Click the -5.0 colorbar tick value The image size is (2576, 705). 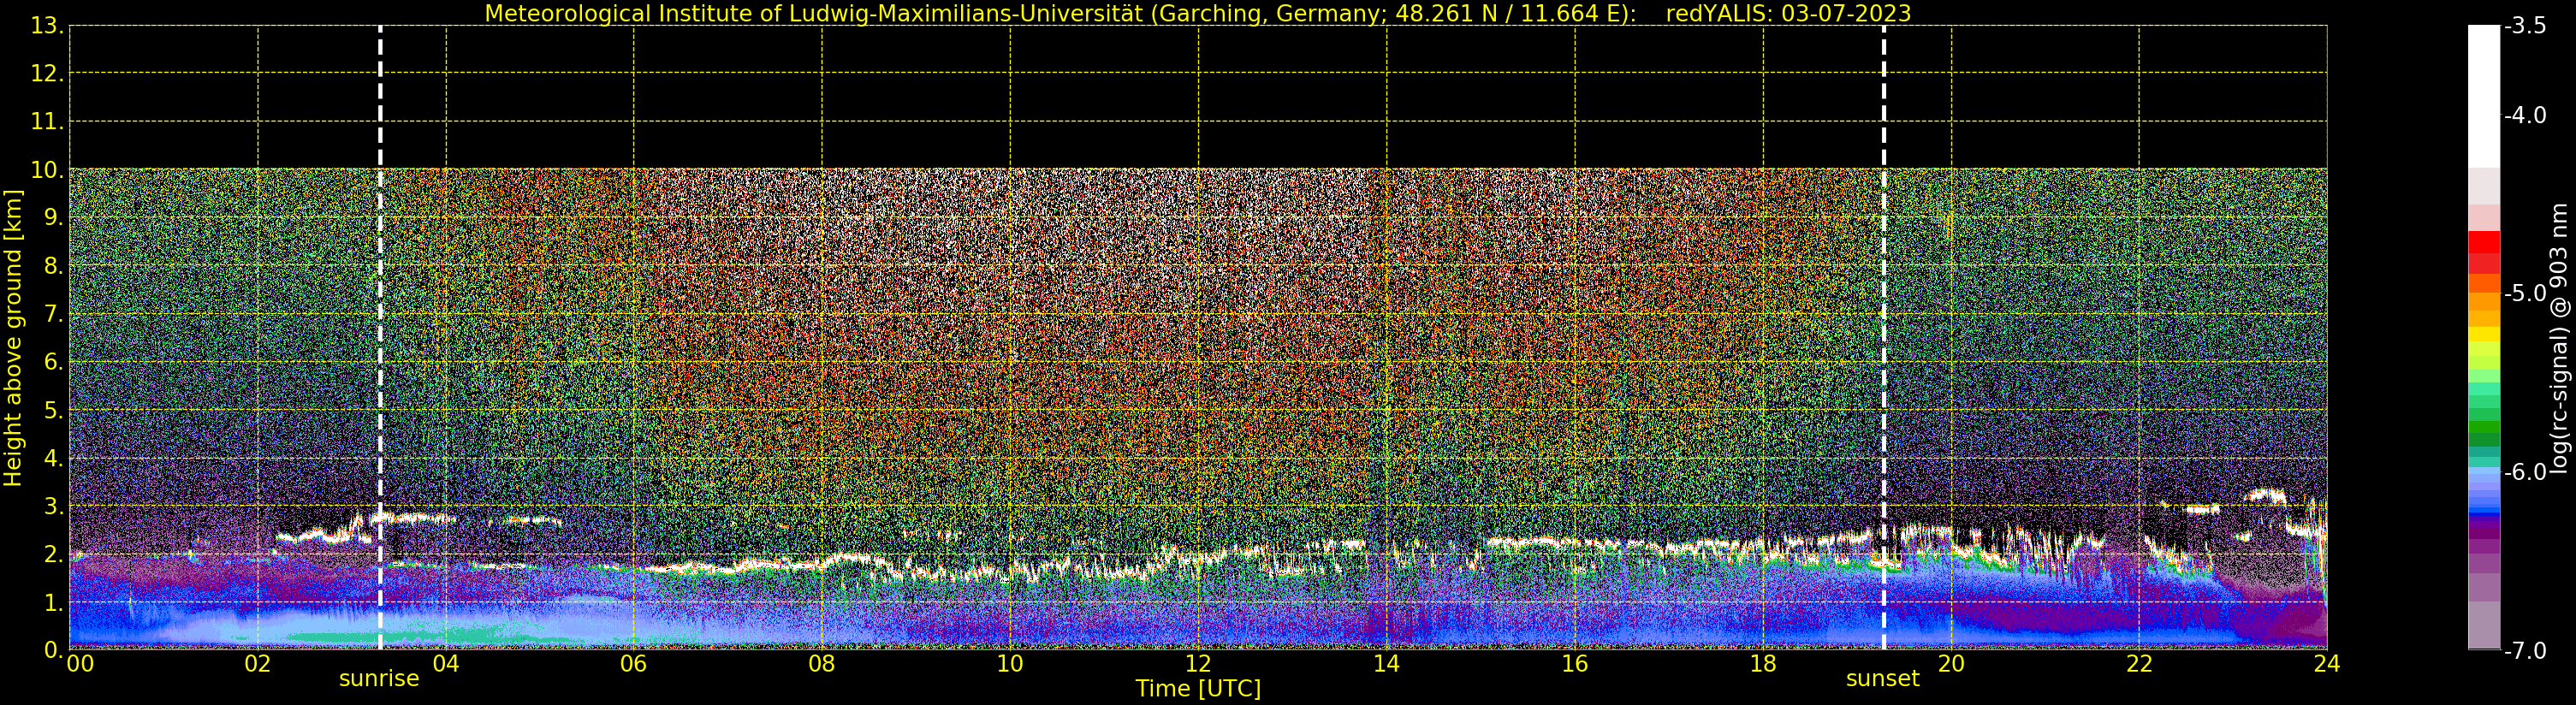[2525, 293]
